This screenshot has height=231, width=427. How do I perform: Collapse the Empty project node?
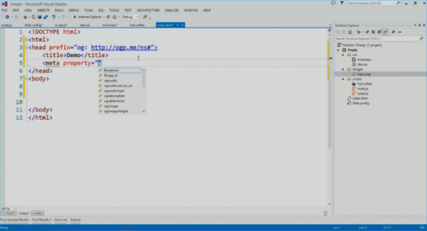point(339,50)
